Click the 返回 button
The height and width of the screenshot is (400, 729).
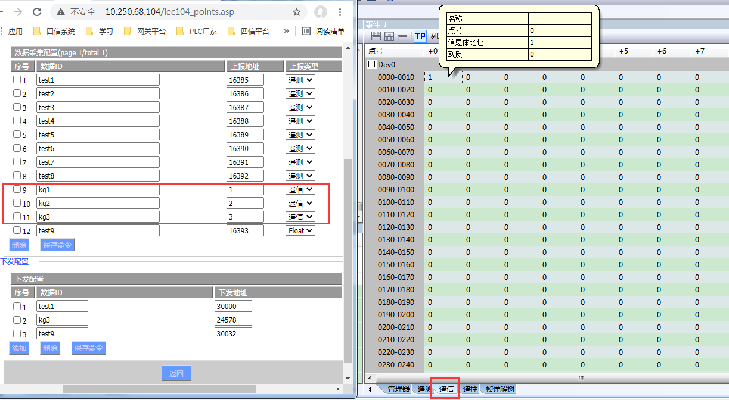pos(176,374)
